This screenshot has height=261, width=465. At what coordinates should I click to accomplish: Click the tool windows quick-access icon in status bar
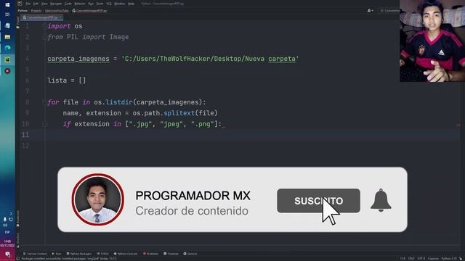18,259
